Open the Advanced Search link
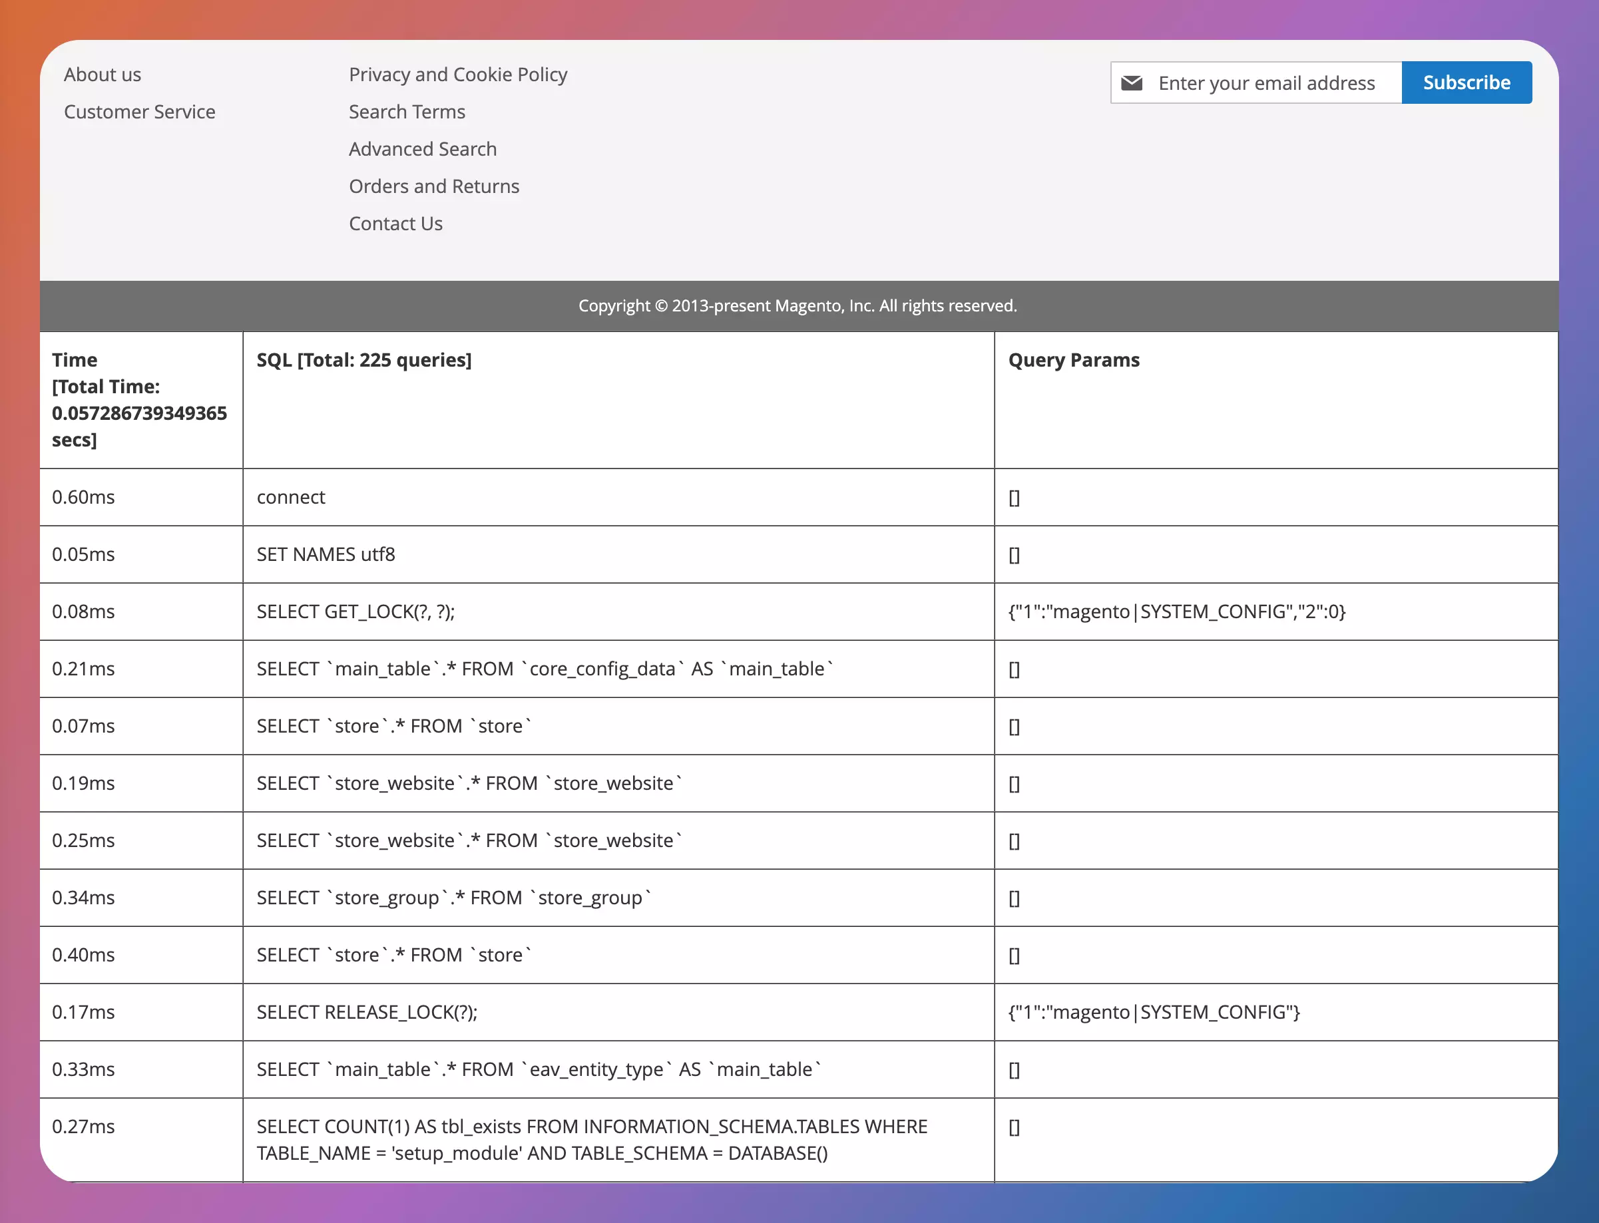 click(x=423, y=148)
